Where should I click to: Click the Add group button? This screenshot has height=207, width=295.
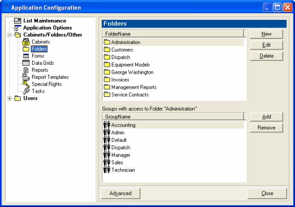(x=267, y=117)
